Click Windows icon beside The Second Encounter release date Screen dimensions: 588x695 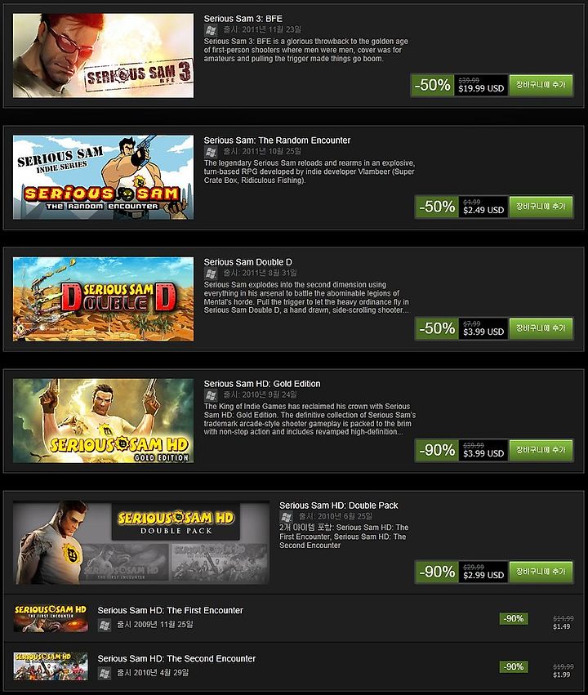(x=105, y=673)
